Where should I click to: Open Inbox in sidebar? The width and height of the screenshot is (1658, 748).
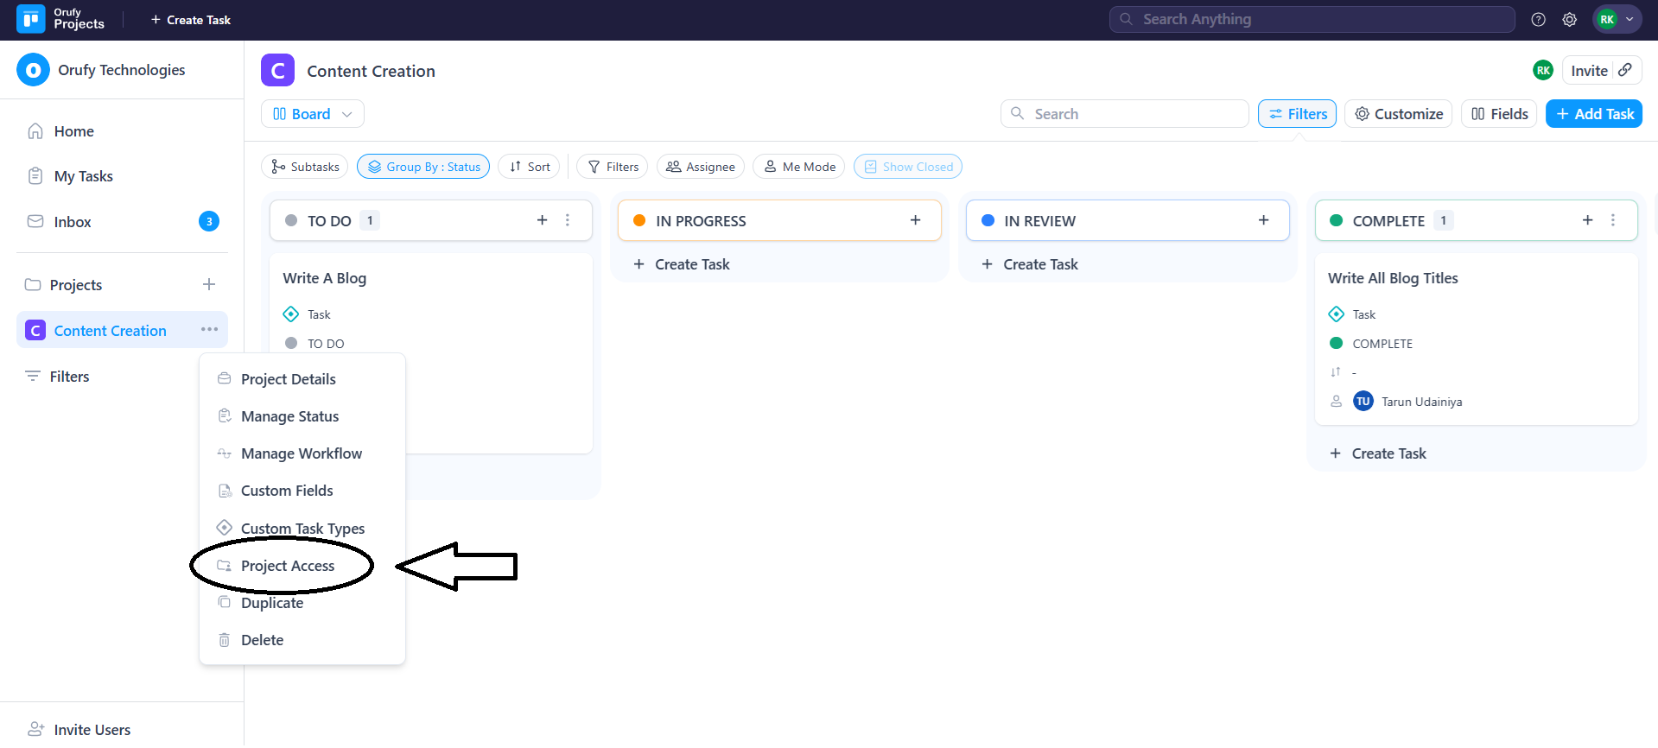pos(59,222)
